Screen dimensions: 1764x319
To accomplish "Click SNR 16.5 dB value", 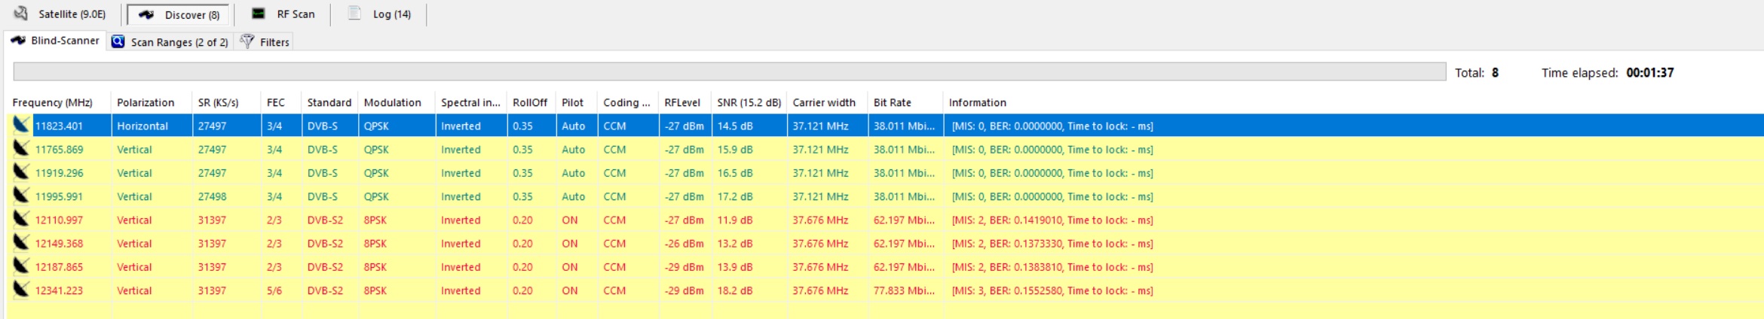I will pyautogui.click(x=735, y=173).
